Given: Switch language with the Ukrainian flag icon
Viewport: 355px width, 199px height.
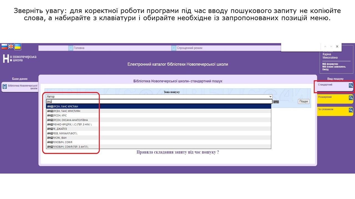Looking at the screenshot, I should (x=18, y=46).
